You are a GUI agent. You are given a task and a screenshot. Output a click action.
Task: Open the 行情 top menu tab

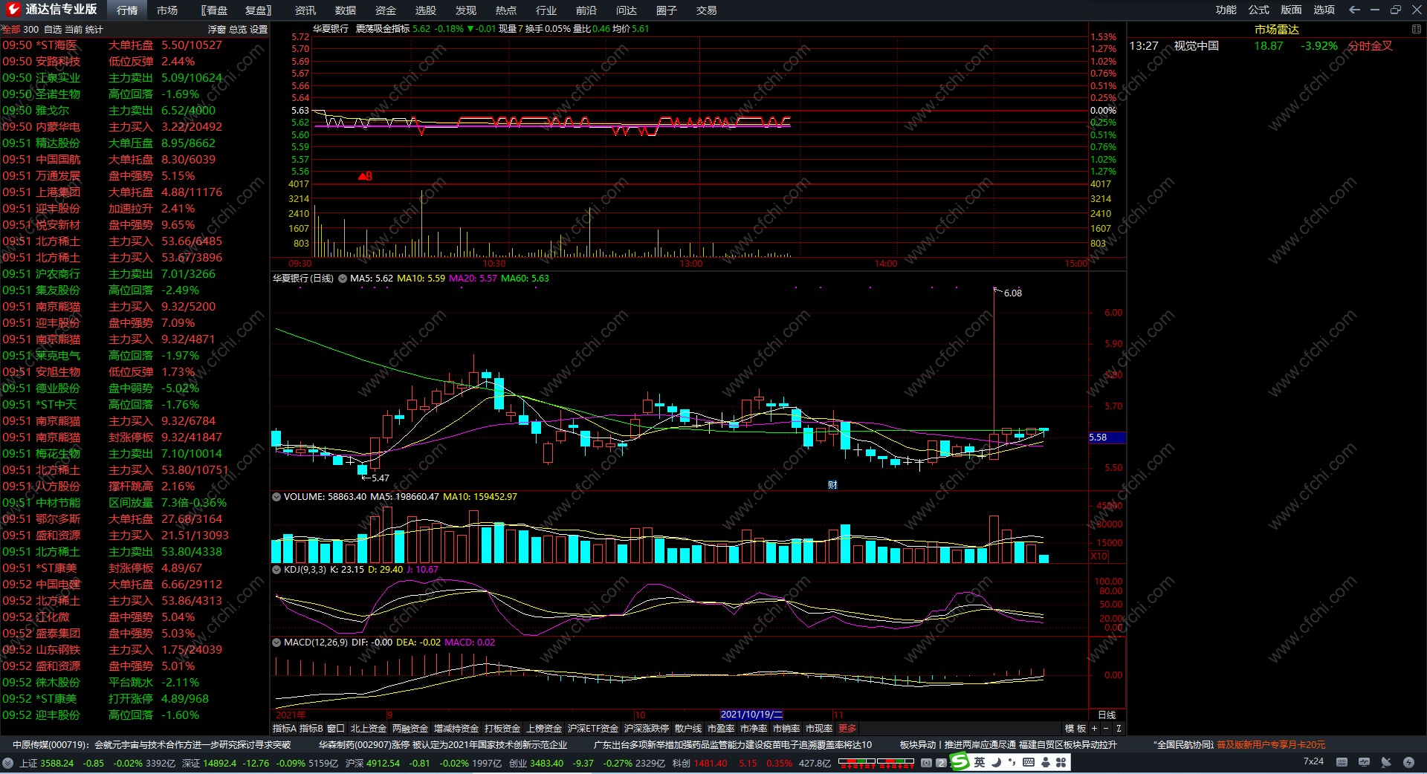127,10
